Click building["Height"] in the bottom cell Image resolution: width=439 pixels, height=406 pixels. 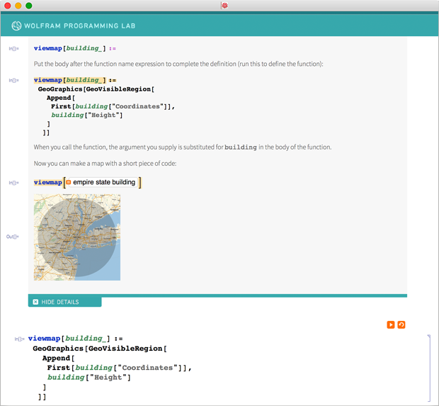(x=89, y=378)
